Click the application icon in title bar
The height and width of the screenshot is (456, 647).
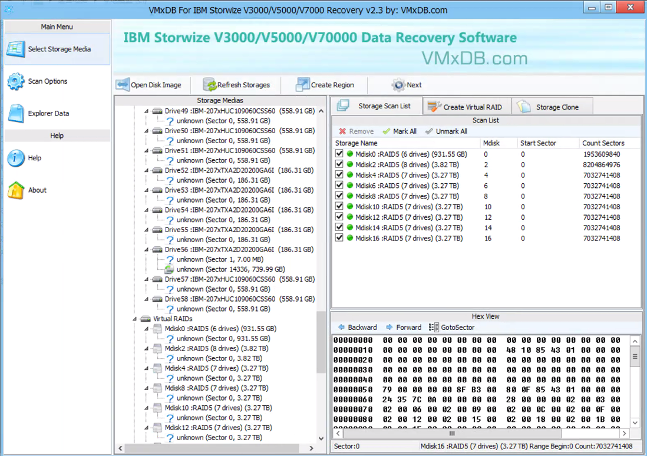9,9
